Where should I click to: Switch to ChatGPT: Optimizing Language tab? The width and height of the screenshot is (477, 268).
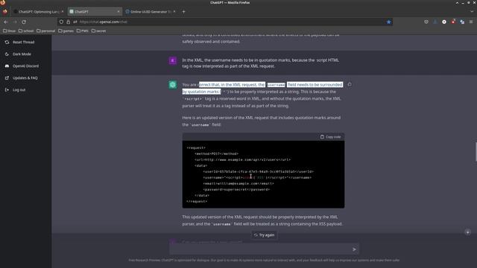[x=39, y=12]
